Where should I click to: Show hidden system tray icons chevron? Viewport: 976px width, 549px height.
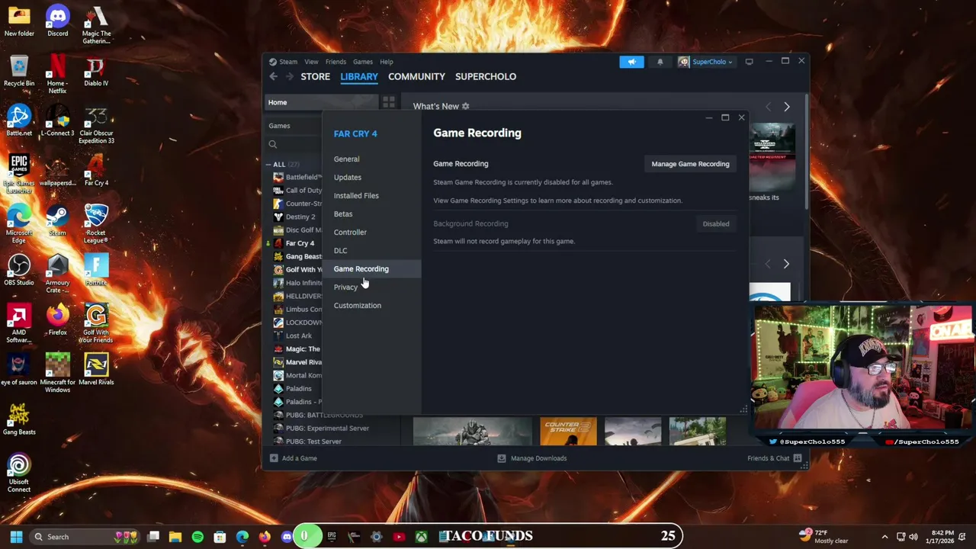[x=884, y=537]
